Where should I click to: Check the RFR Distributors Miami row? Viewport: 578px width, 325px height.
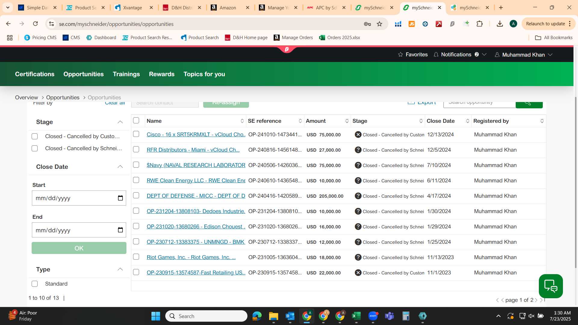(x=136, y=149)
